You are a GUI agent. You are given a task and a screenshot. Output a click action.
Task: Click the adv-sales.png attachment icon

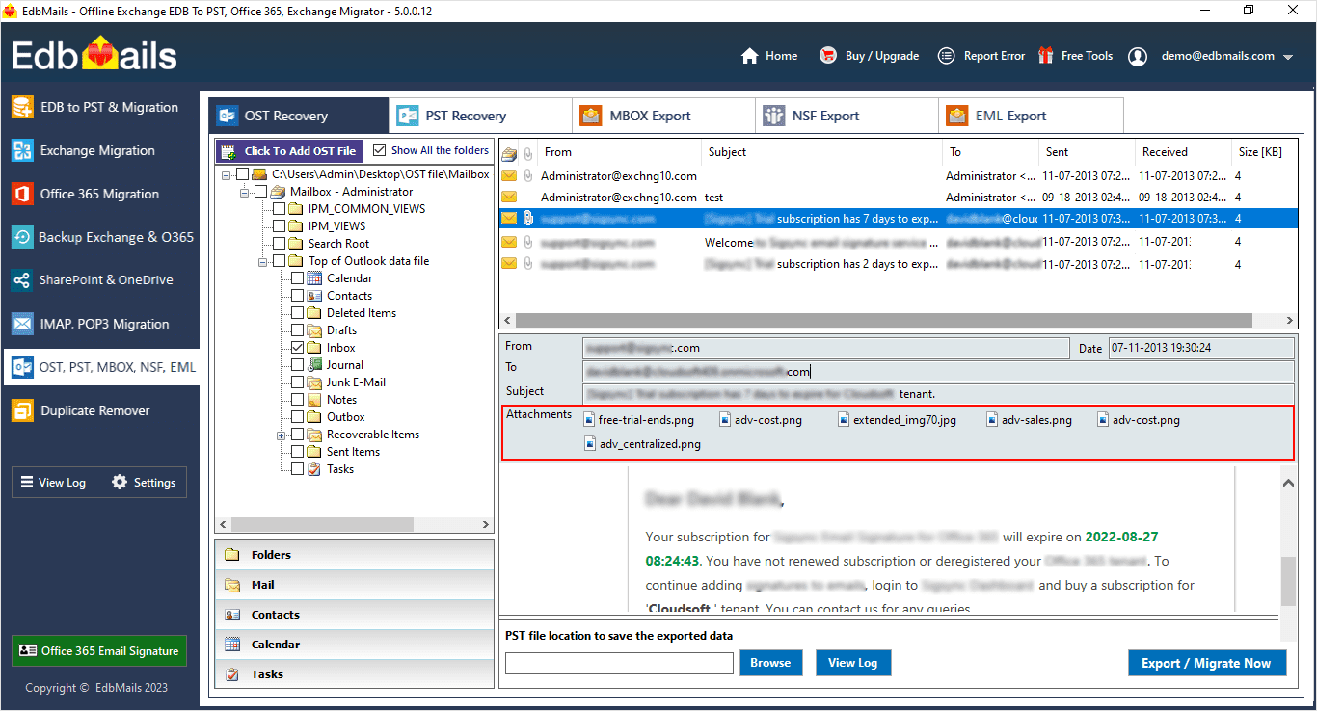(x=992, y=420)
